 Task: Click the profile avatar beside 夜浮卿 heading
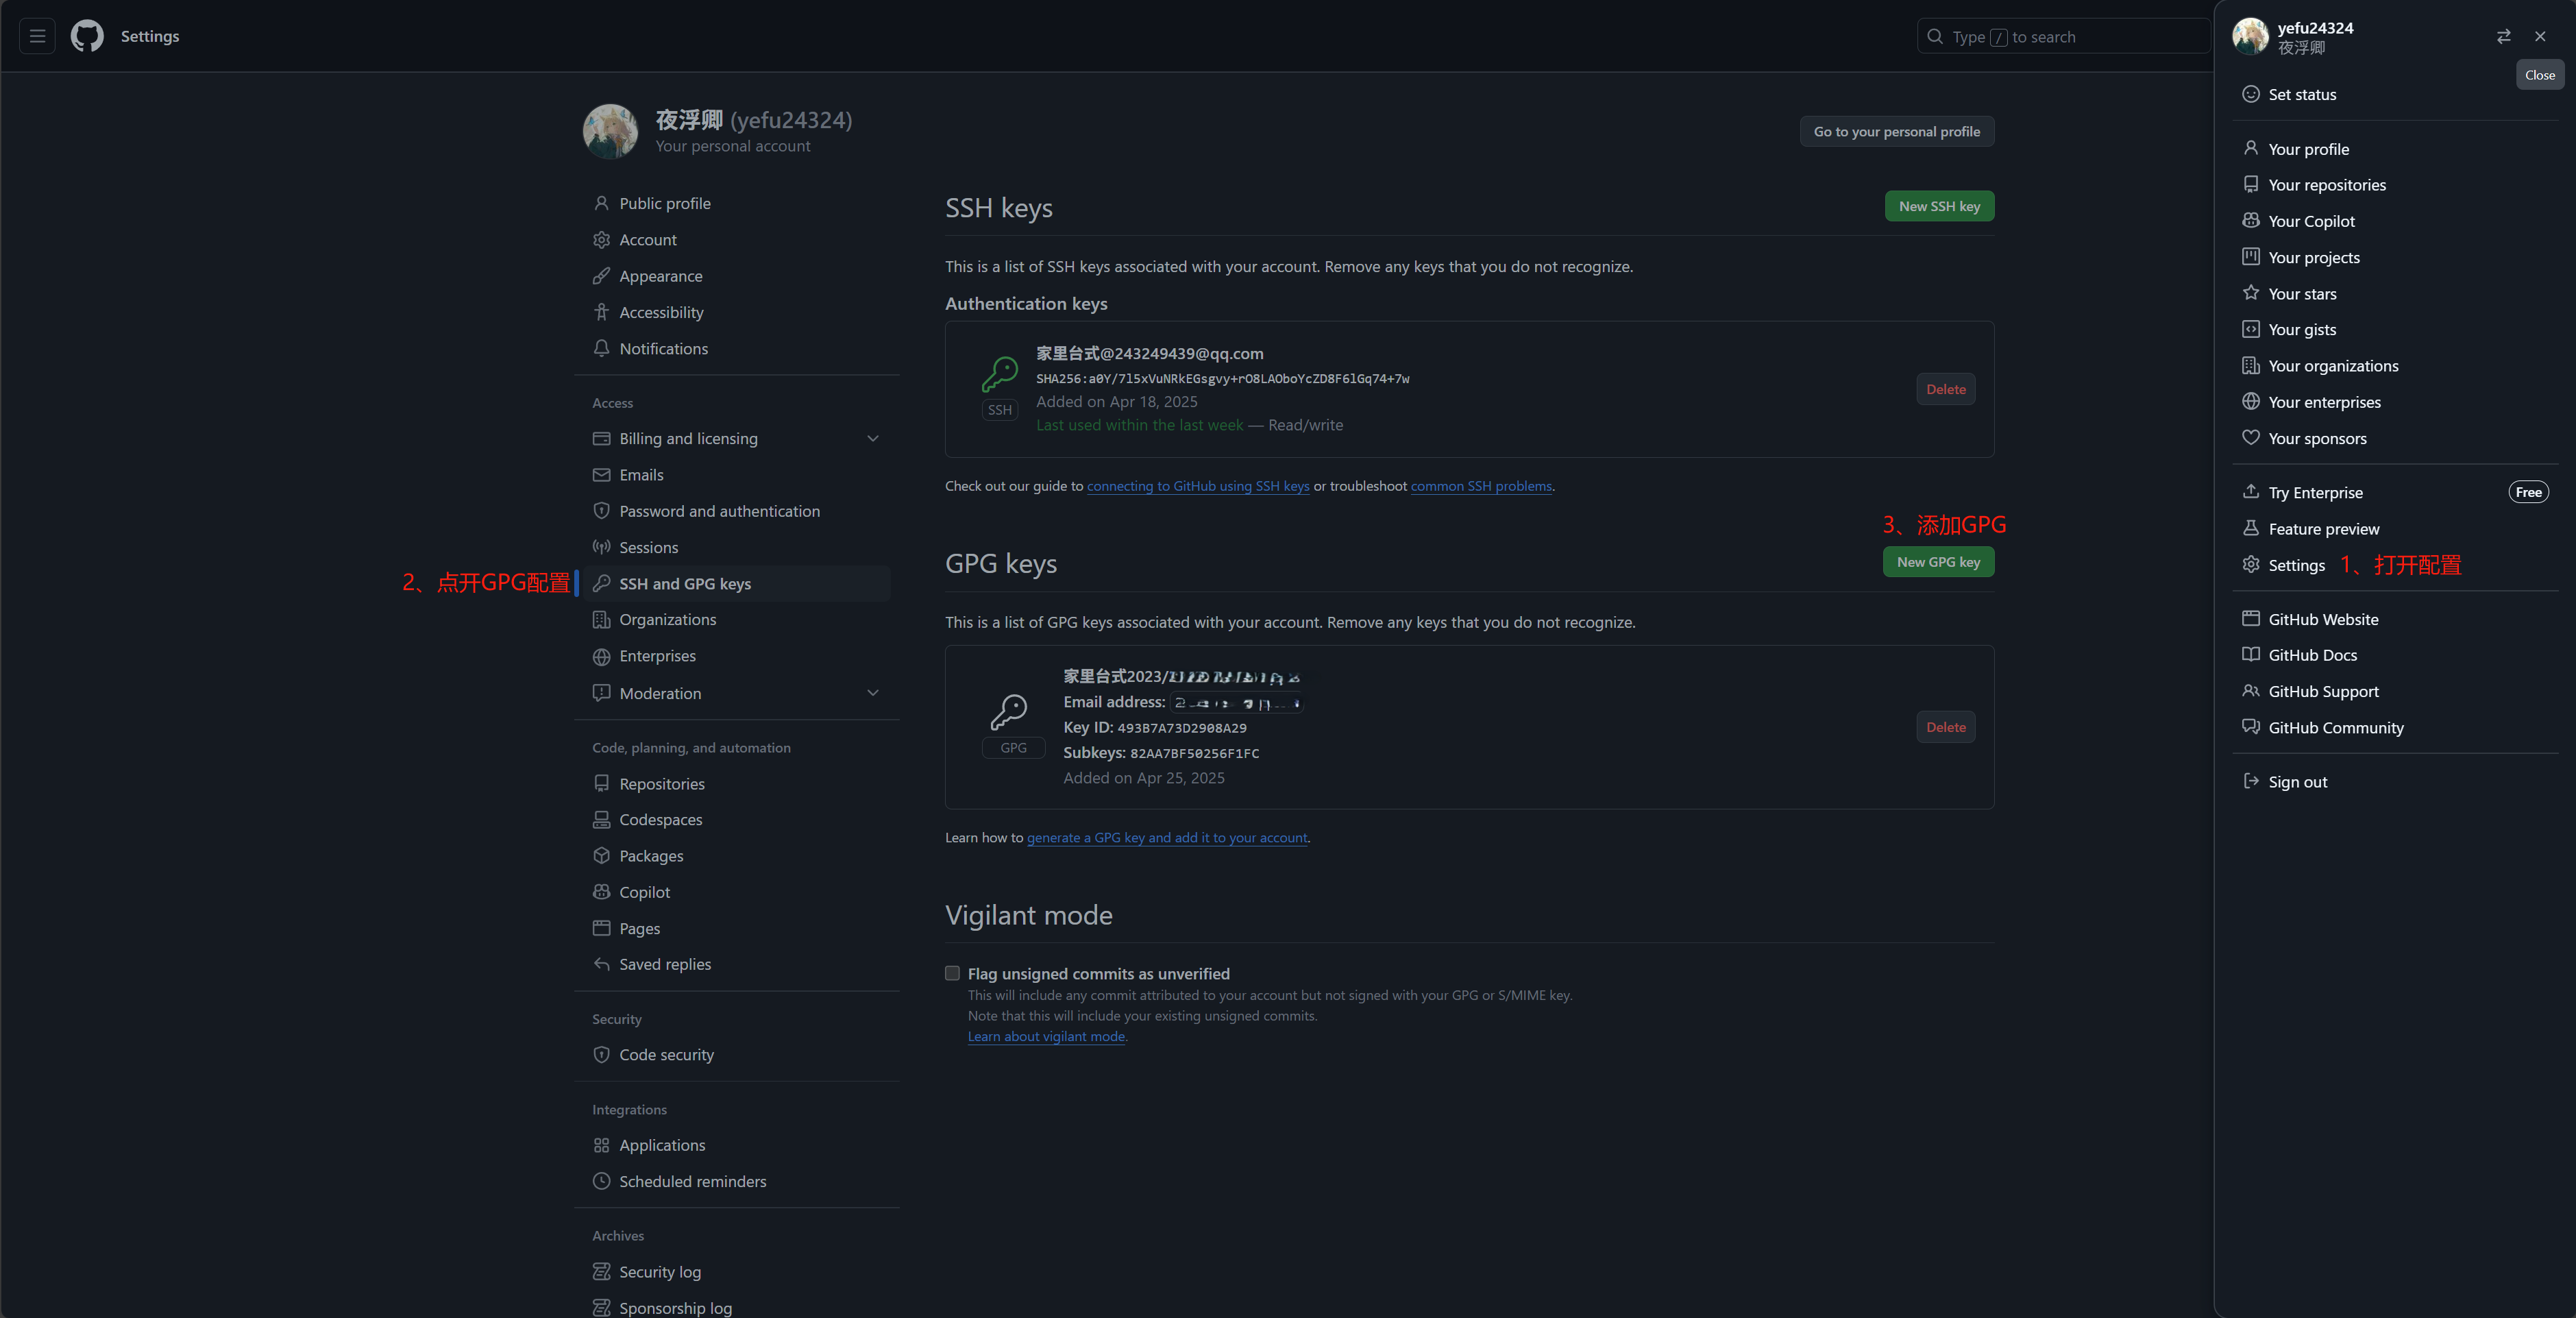click(610, 132)
